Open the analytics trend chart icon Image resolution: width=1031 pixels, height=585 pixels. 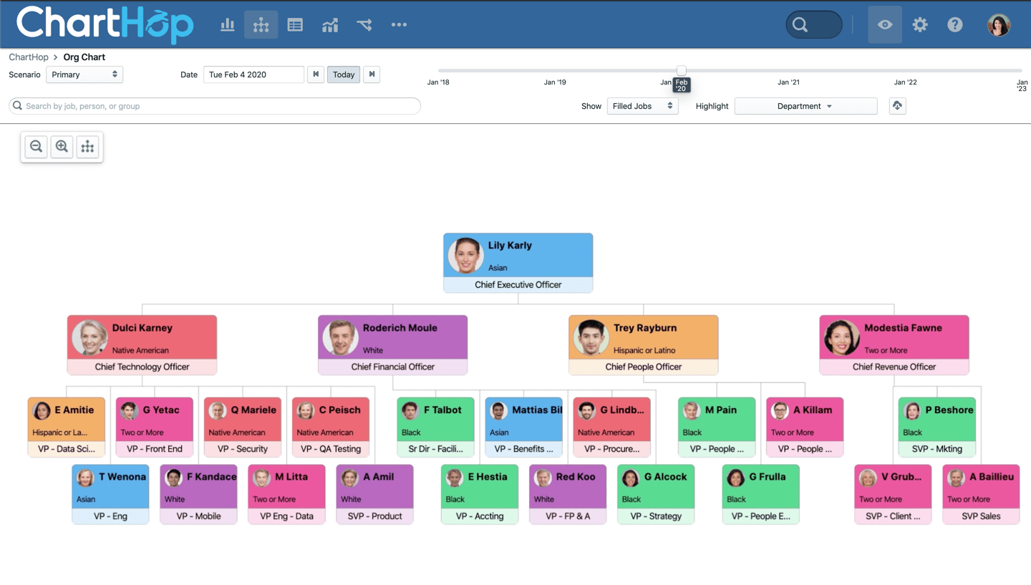coord(329,24)
